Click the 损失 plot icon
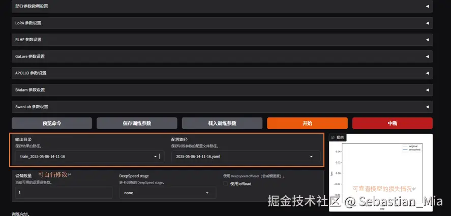 pyautogui.click(x=333, y=138)
